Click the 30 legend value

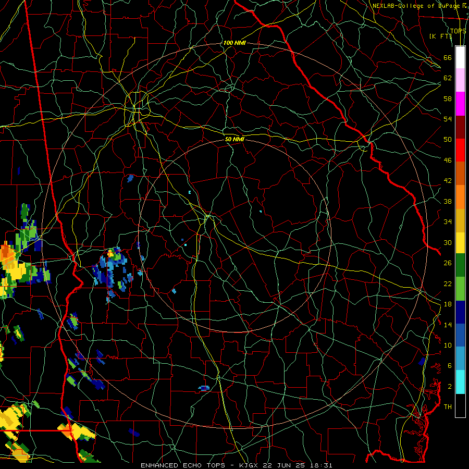coord(448,242)
